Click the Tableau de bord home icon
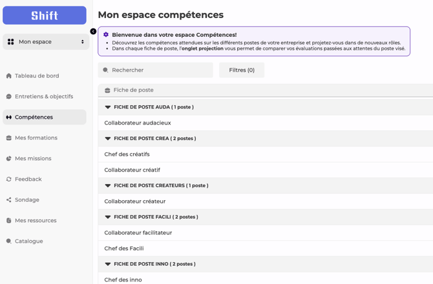This screenshot has width=433, height=284. (x=8, y=76)
